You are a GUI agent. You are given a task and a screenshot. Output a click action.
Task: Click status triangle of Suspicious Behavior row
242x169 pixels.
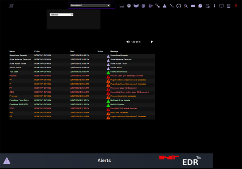tap(108, 56)
